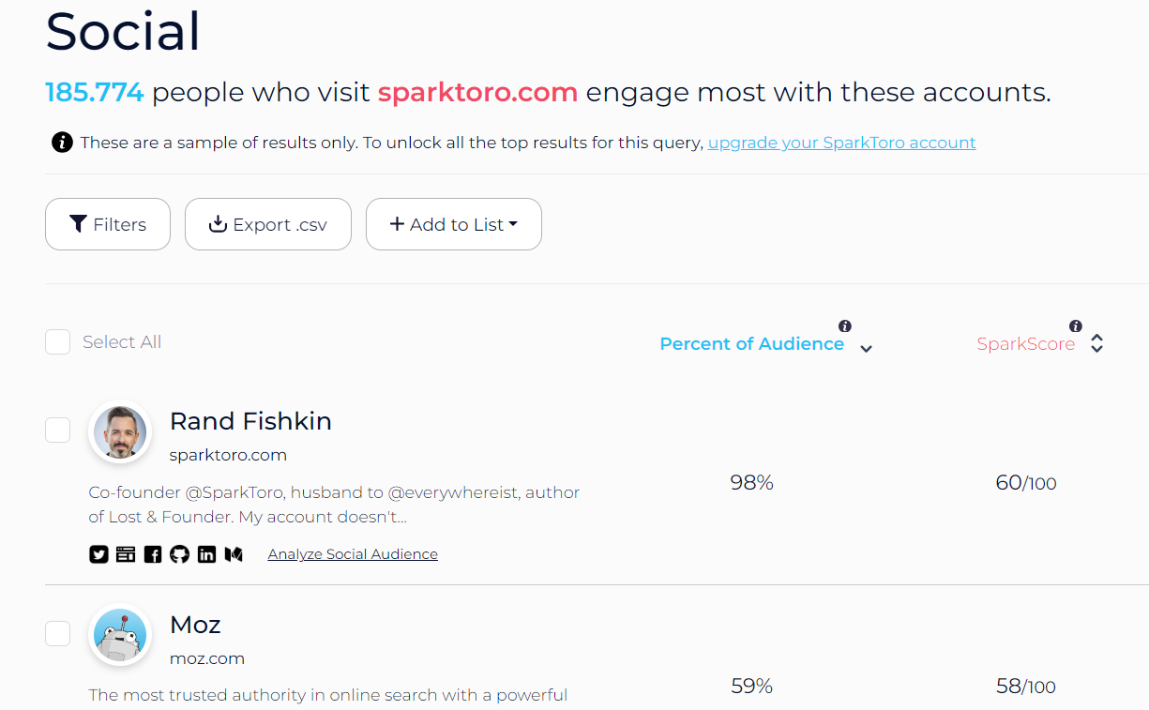Click the SparkScore column header
1149x710 pixels.
click(1025, 344)
